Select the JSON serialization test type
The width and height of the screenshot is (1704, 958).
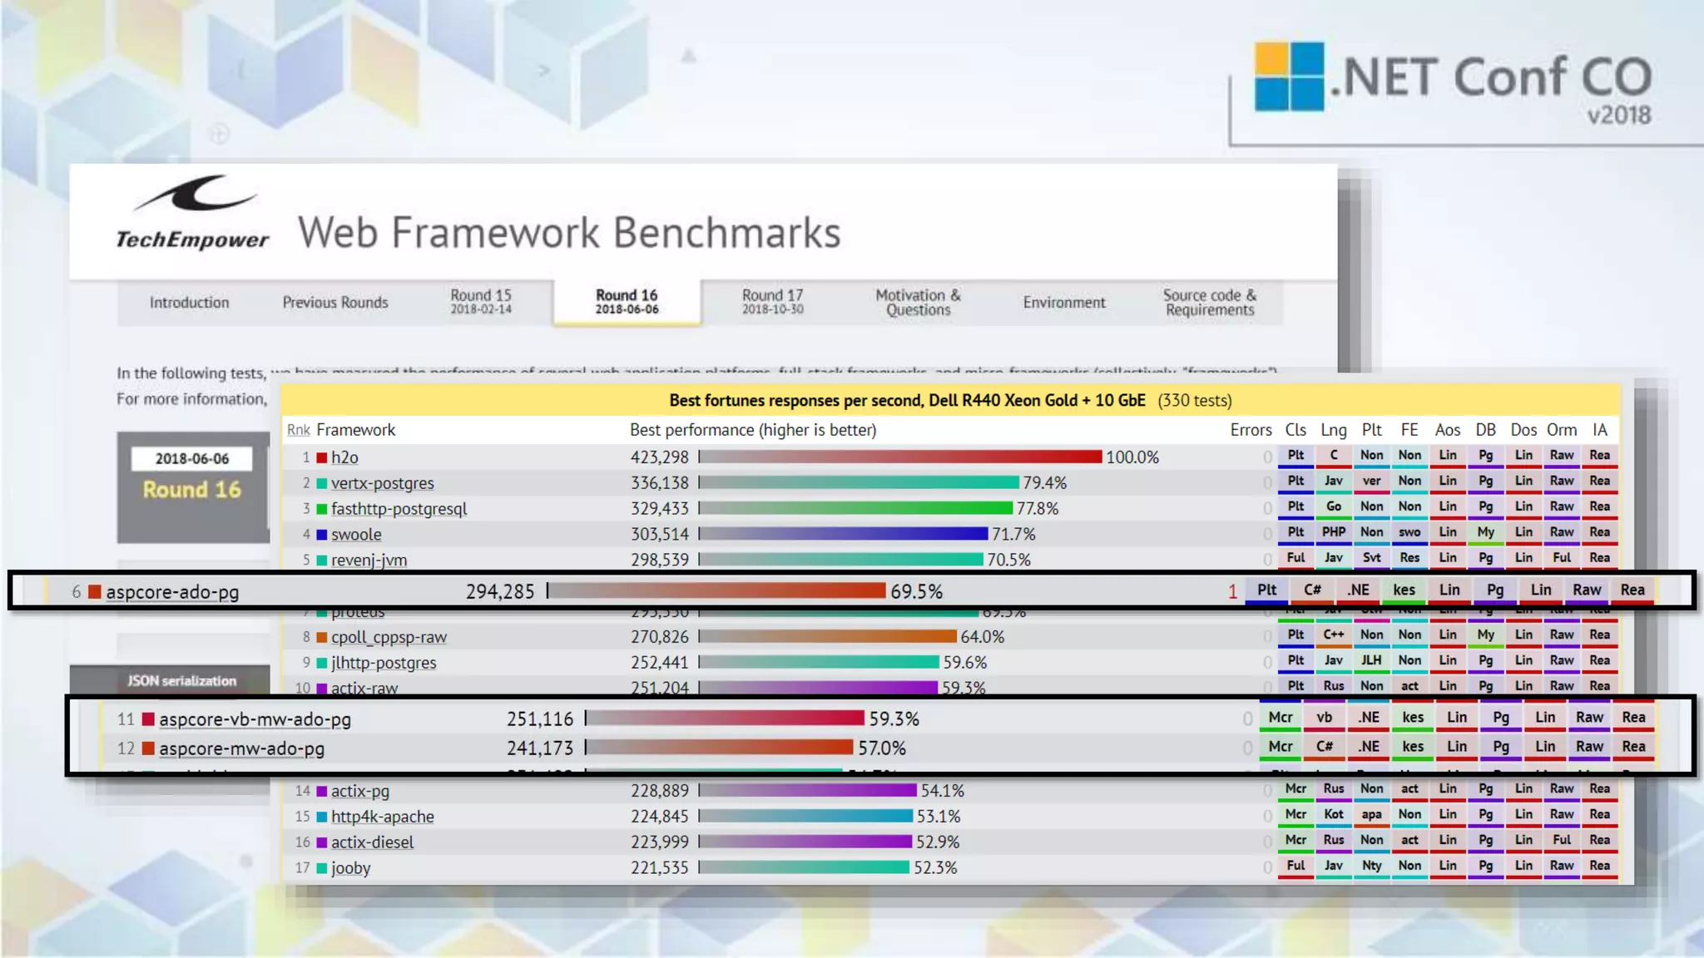(x=181, y=681)
